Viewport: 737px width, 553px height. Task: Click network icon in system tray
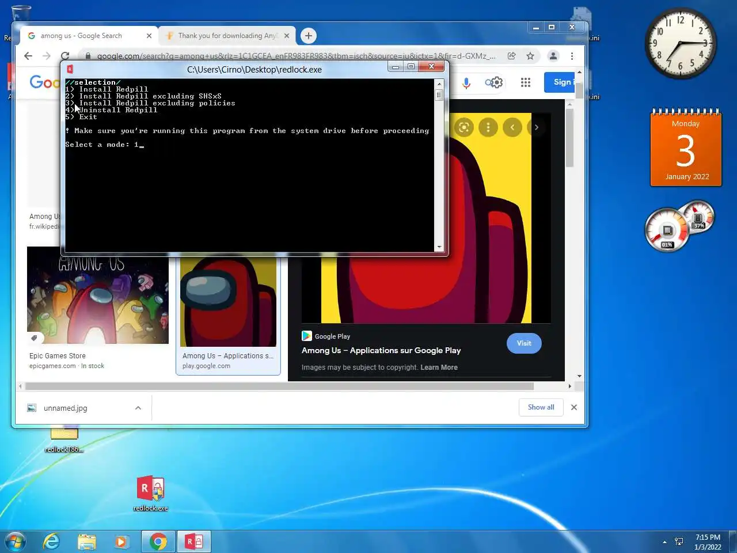pyautogui.click(x=679, y=541)
